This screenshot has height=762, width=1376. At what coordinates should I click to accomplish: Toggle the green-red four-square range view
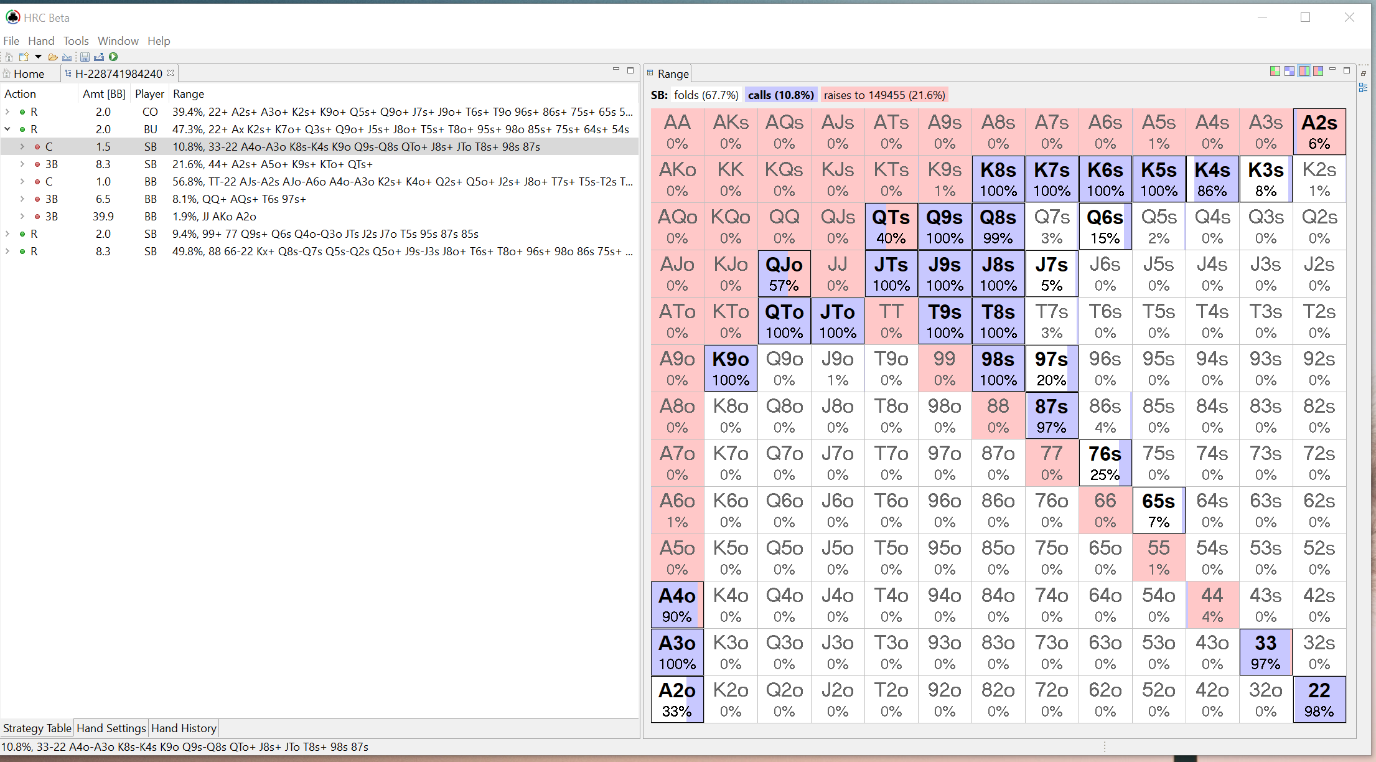1275,71
